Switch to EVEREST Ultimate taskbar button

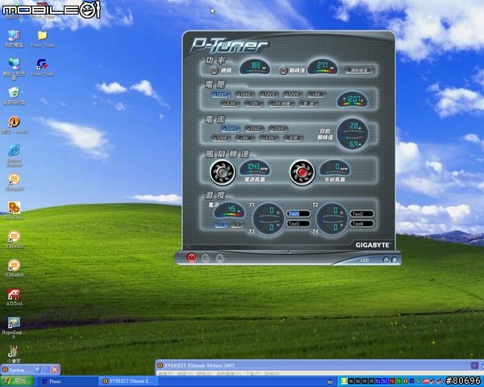pyautogui.click(x=130, y=381)
